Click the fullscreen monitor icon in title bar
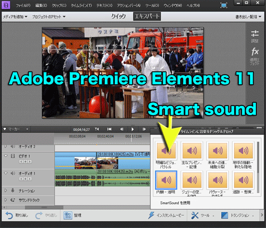Image resolution: width=266 pixels, height=228 pixels. click(x=224, y=5)
